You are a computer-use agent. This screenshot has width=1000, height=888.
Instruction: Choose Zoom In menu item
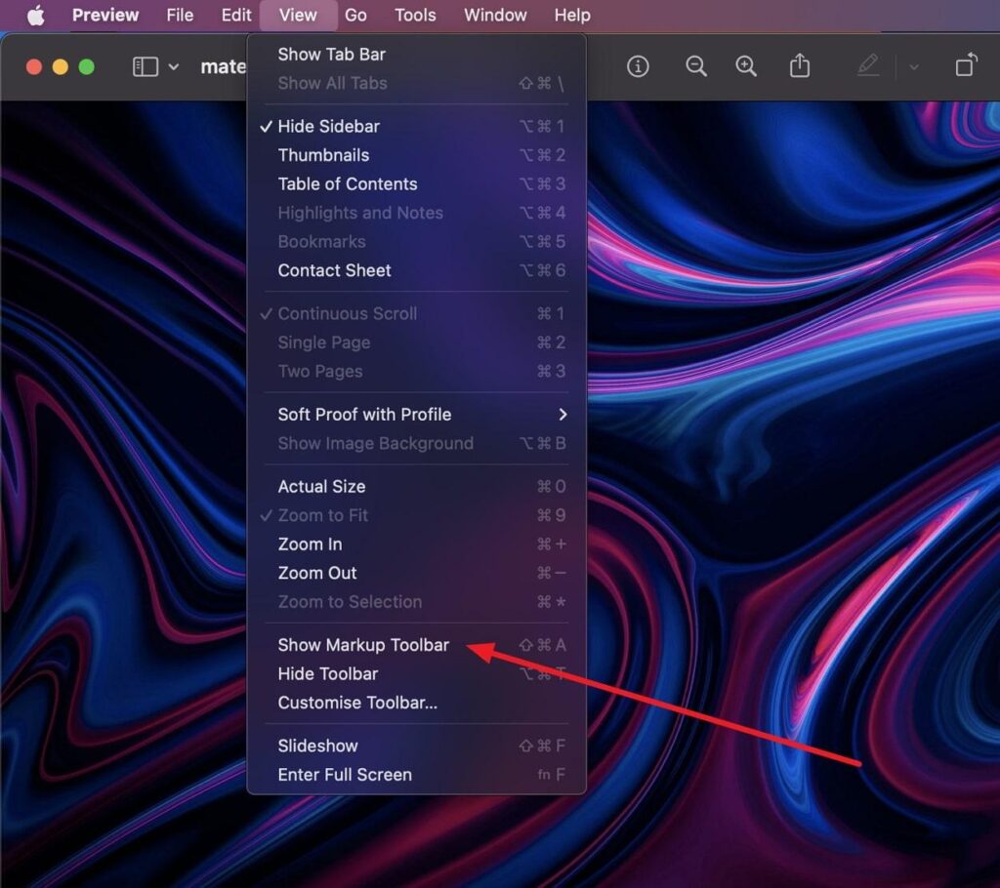416,544
